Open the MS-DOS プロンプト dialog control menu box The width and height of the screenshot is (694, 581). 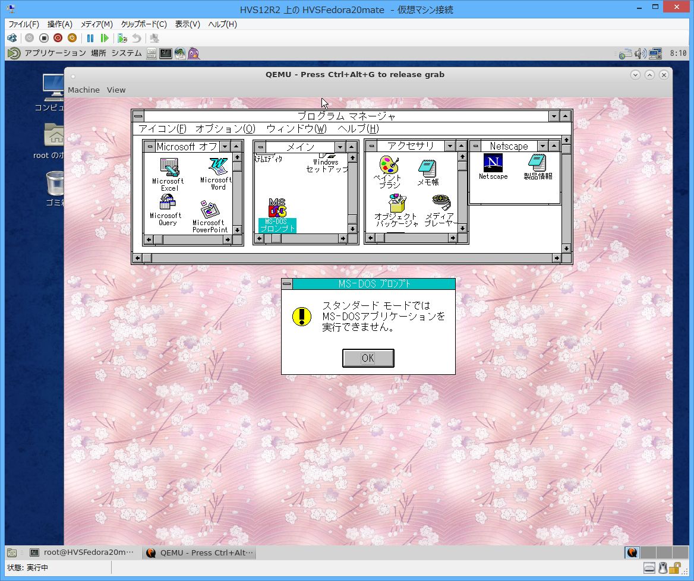287,283
